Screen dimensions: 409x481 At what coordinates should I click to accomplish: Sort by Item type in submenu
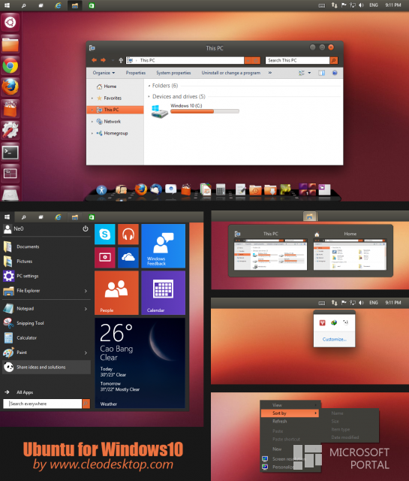tap(341, 429)
